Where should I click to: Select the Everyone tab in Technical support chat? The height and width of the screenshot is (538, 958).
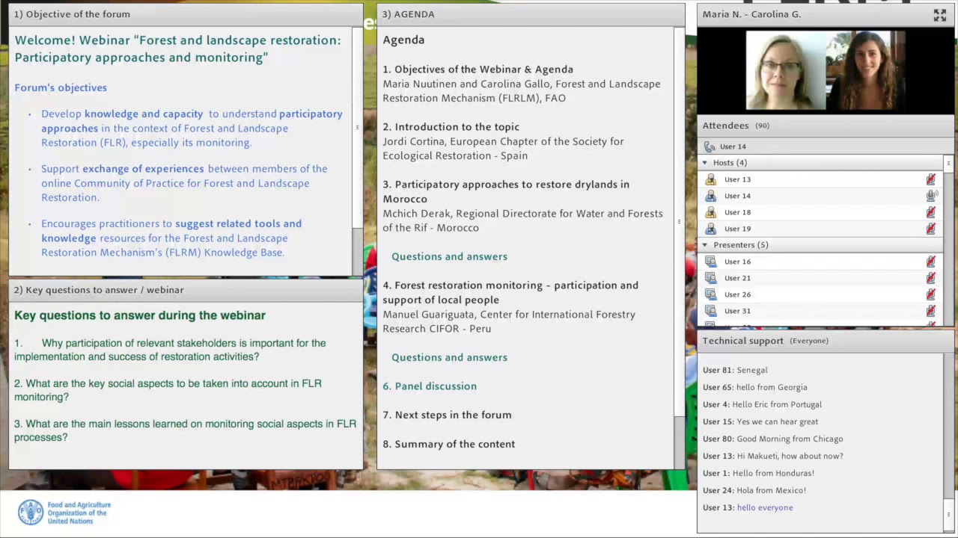point(809,340)
